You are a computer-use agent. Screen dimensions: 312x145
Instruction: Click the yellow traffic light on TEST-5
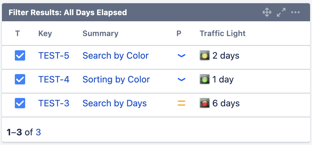[205, 56]
